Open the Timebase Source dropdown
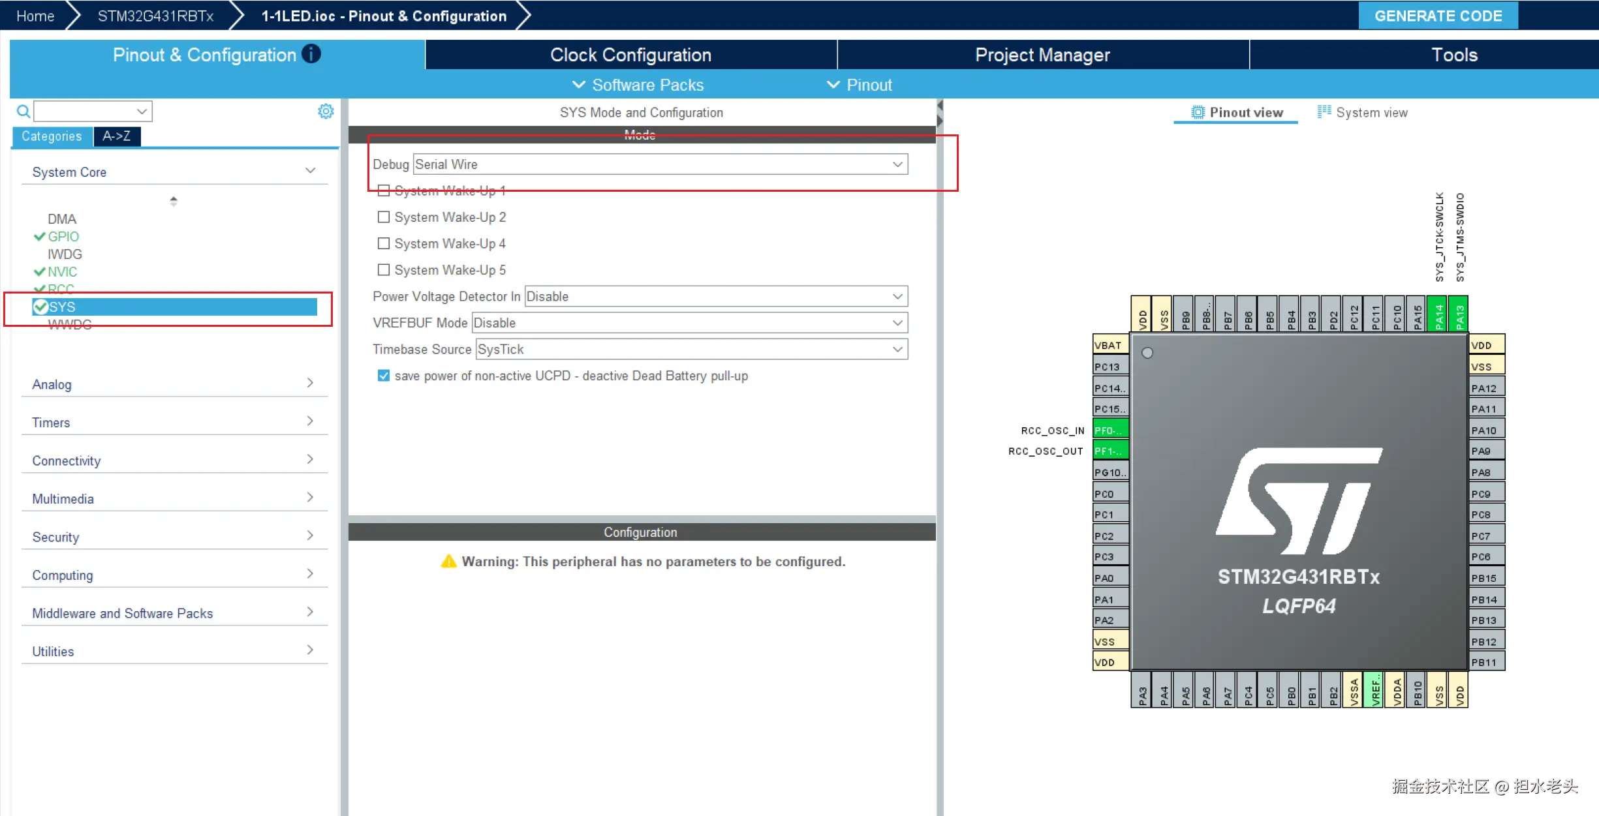The width and height of the screenshot is (1599, 816). [x=692, y=349]
